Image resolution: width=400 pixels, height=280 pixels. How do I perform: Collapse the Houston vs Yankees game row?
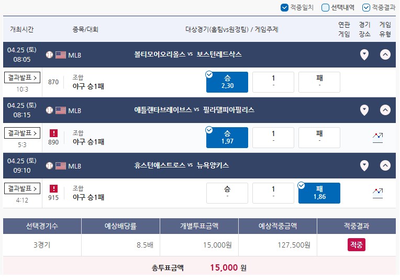pos(385,166)
